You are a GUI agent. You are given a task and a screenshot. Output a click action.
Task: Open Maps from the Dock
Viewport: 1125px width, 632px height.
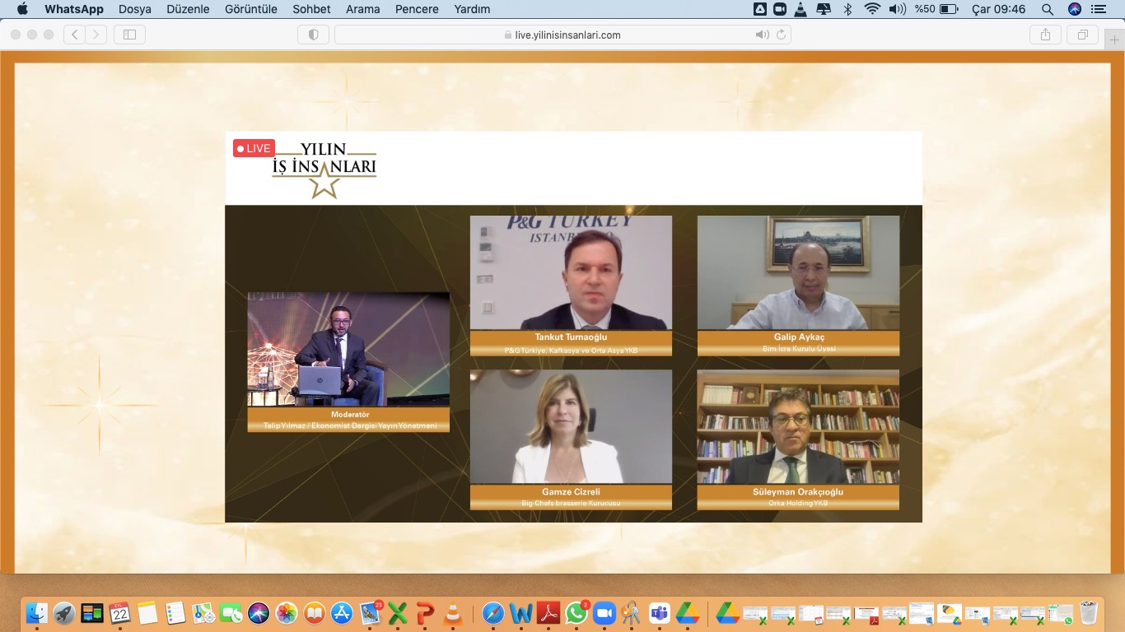(x=203, y=613)
